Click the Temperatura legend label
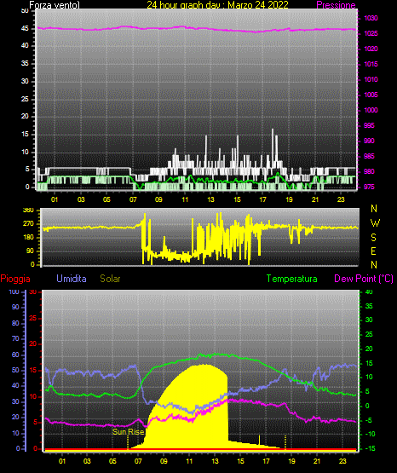The height and width of the screenshot is (473, 397). pos(291,279)
